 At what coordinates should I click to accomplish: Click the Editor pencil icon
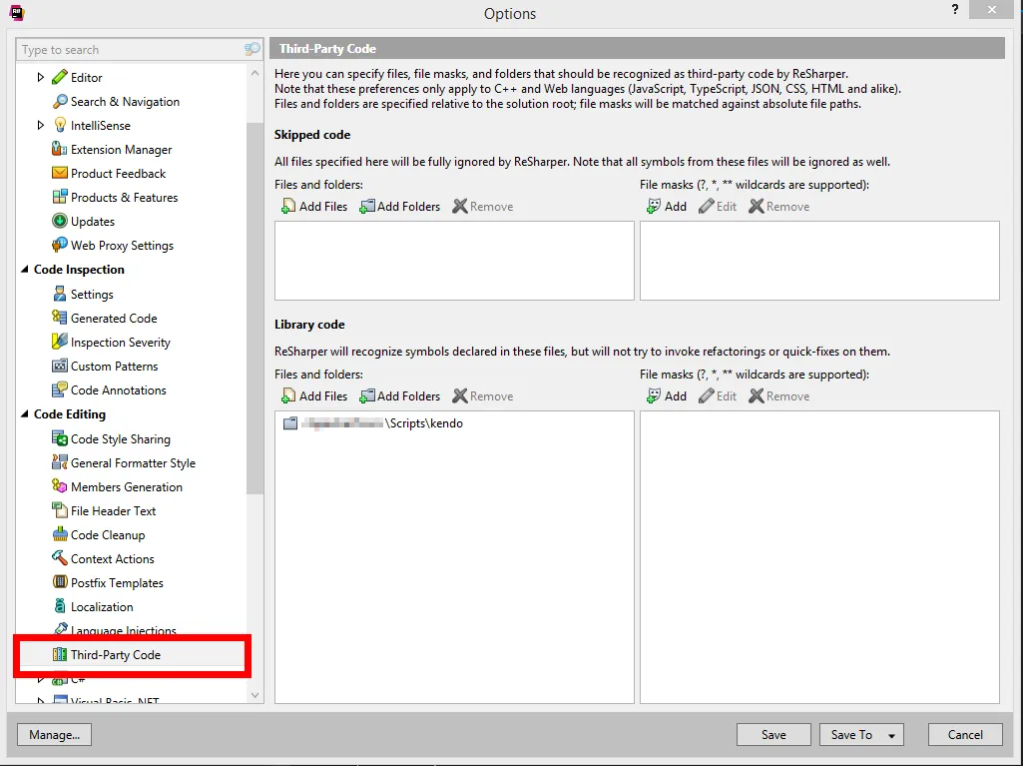59,77
